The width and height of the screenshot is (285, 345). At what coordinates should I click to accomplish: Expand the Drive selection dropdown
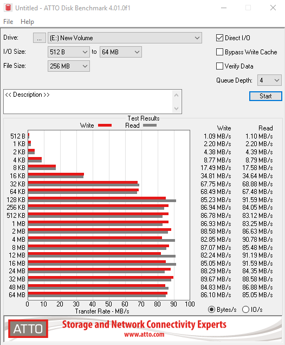point(125,38)
